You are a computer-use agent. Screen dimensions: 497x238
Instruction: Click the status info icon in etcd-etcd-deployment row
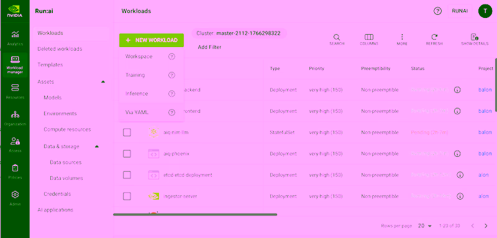[460, 175]
